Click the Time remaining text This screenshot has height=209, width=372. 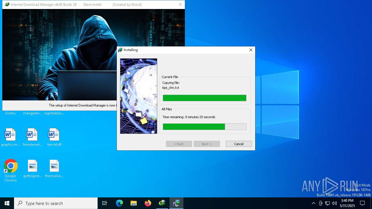189,117
